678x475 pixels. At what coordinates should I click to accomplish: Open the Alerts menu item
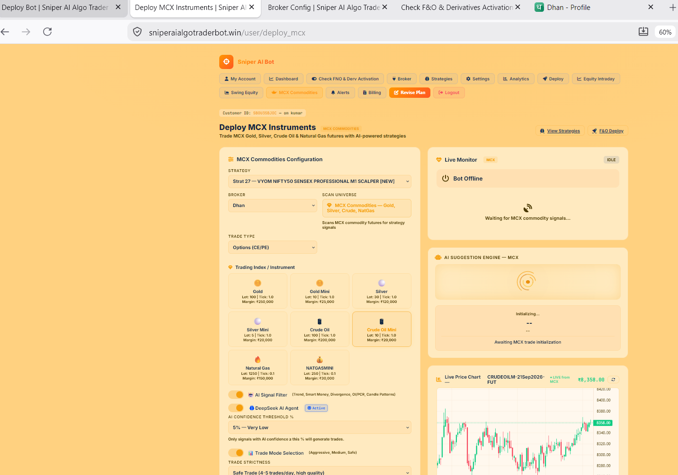[340, 93]
